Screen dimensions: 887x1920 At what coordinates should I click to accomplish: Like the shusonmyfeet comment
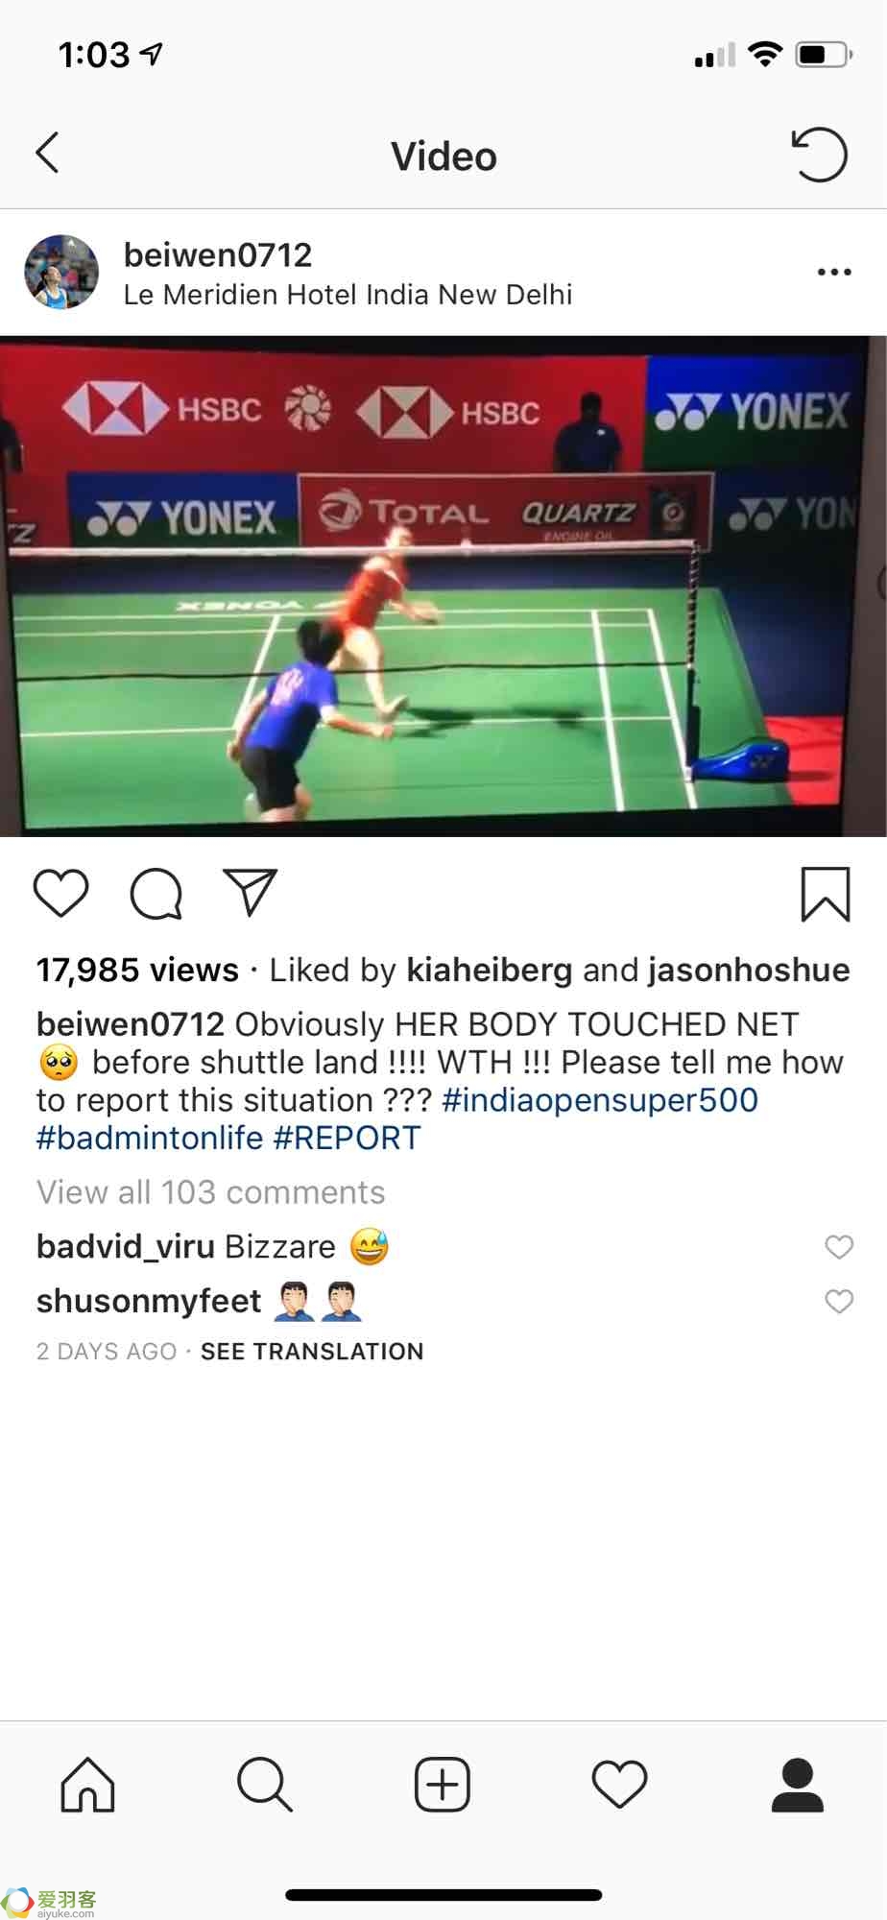[x=839, y=1301]
